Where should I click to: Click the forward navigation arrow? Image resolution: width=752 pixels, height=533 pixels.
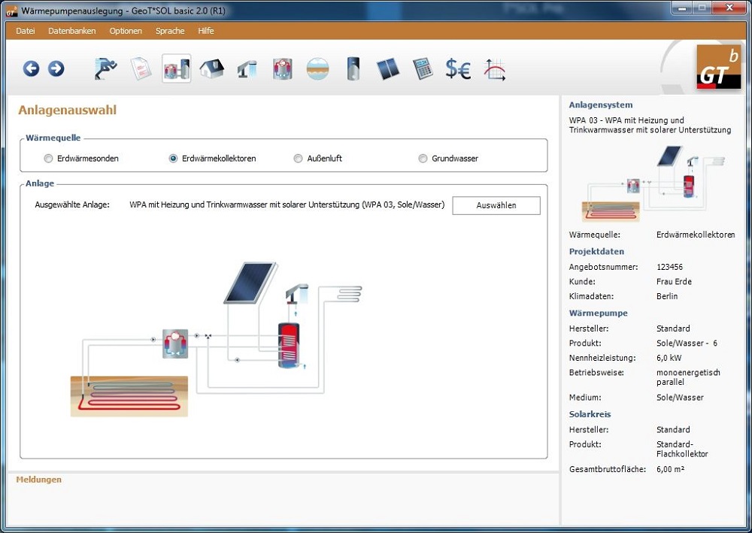pyautogui.click(x=56, y=69)
